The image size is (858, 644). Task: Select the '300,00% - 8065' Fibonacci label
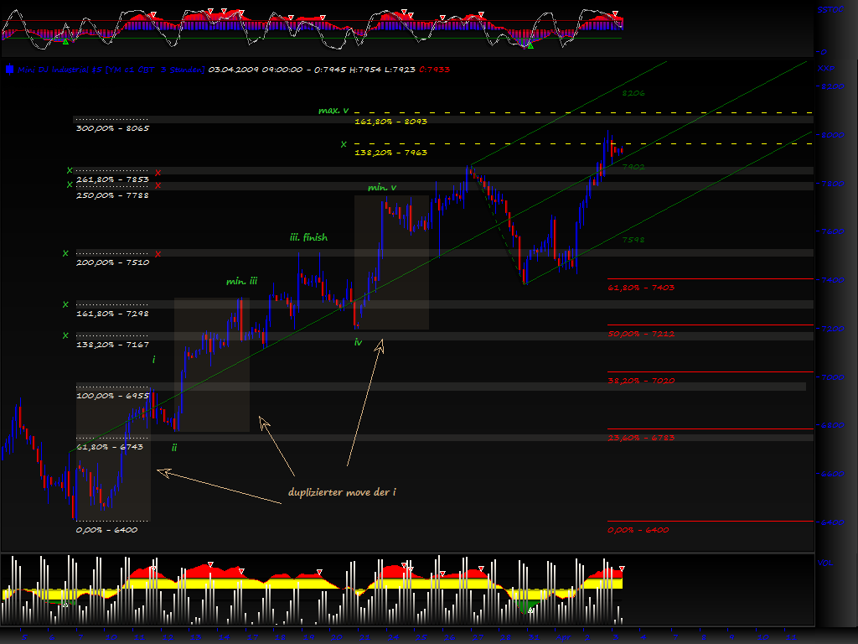click(112, 128)
